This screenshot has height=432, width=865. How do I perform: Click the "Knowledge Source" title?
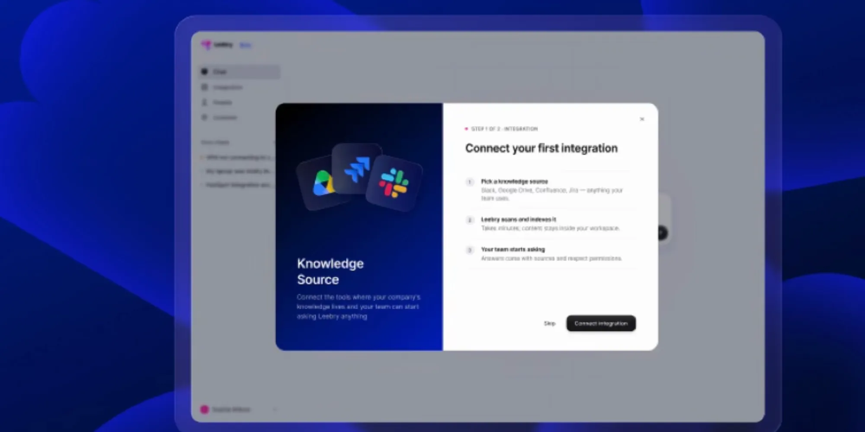click(330, 271)
